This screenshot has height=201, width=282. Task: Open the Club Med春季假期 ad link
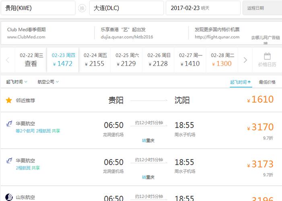tap(27, 29)
